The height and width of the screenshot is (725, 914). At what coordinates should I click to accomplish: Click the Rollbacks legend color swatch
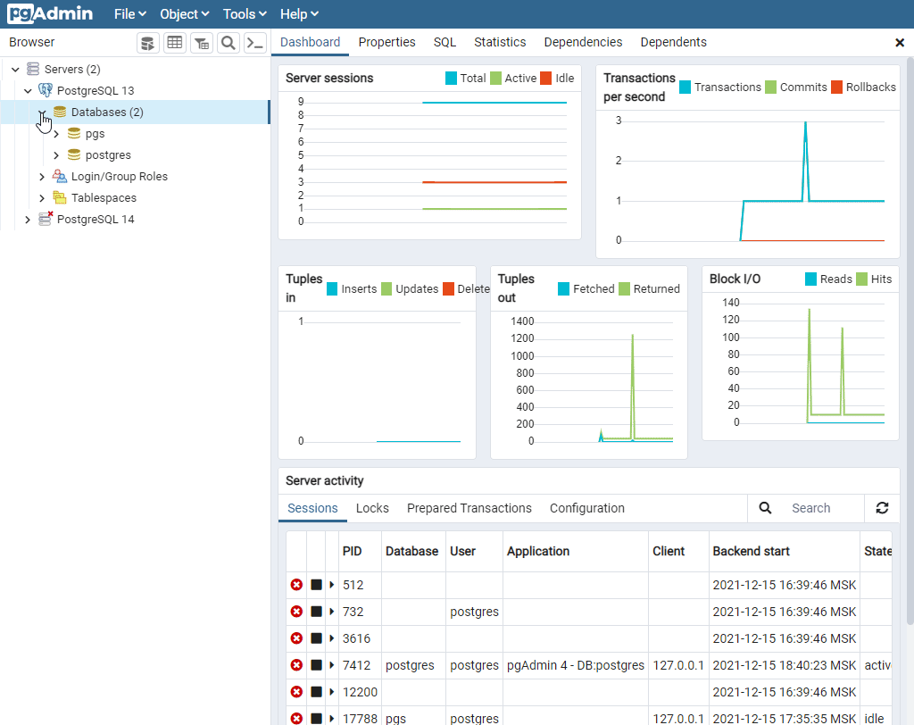(x=836, y=87)
